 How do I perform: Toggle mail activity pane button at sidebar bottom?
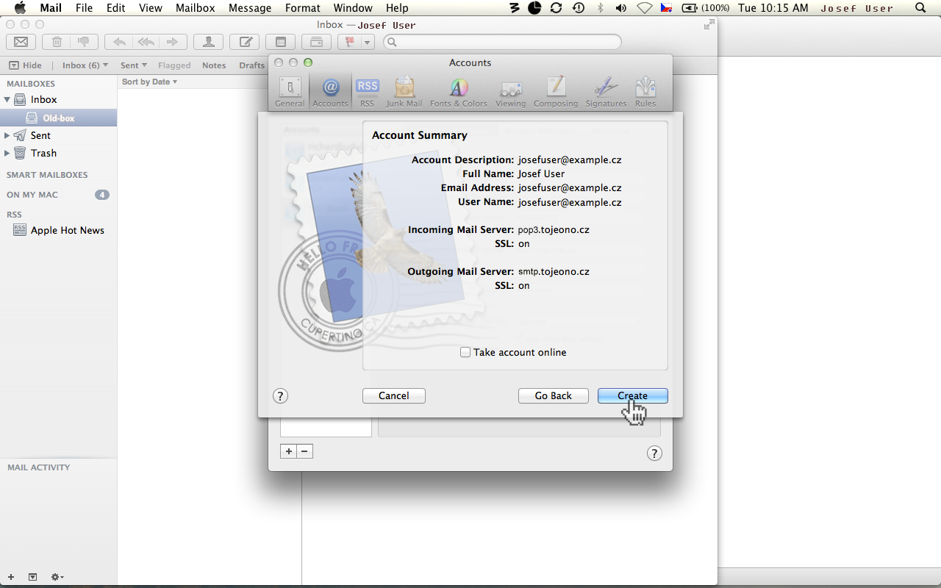point(32,577)
